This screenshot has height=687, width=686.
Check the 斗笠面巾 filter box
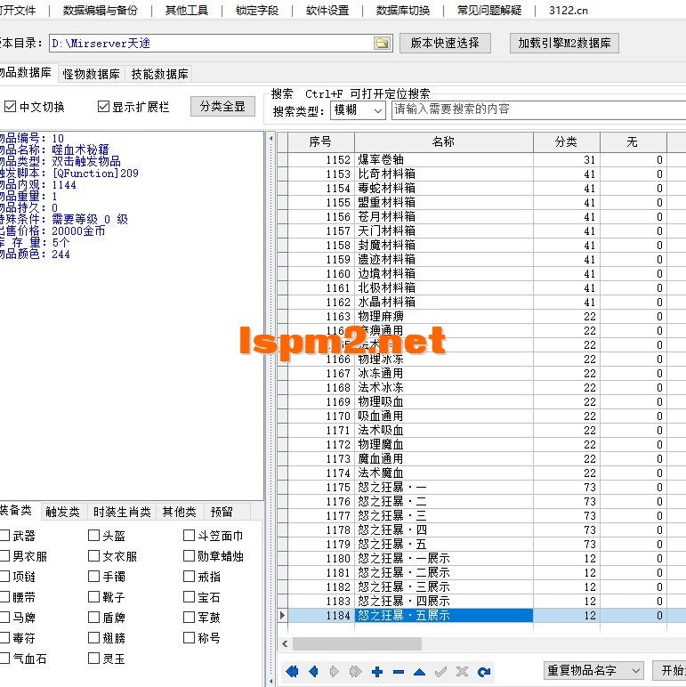189,536
